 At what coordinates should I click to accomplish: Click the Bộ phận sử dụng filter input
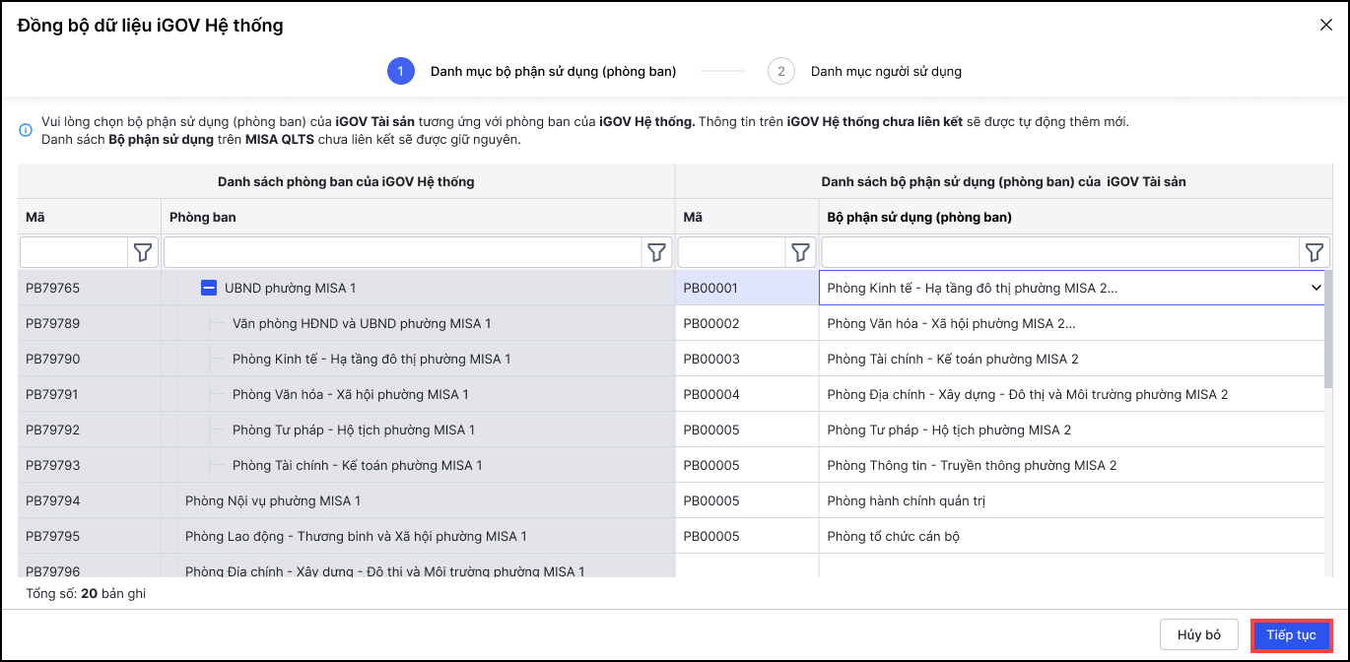pos(1060,253)
